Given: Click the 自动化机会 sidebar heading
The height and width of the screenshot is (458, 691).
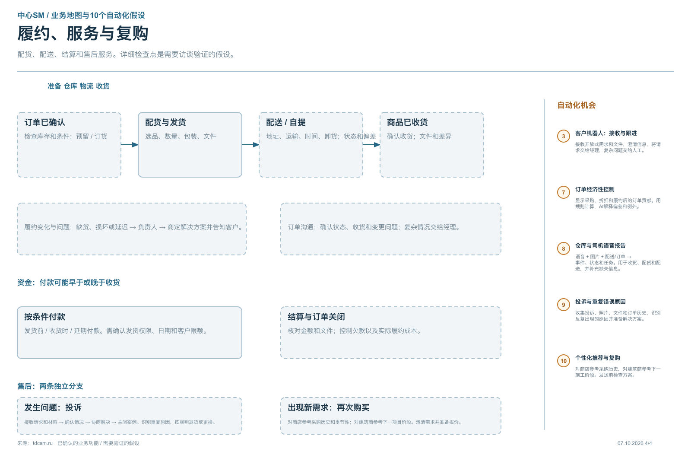Looking at the screenshot, I should [577, 105].
